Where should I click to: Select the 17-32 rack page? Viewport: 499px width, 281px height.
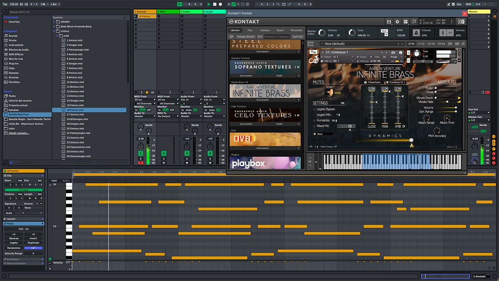421,44
